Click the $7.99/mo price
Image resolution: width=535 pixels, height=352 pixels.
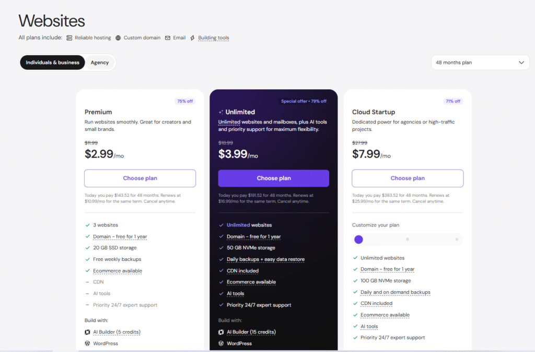pos(371,154)
